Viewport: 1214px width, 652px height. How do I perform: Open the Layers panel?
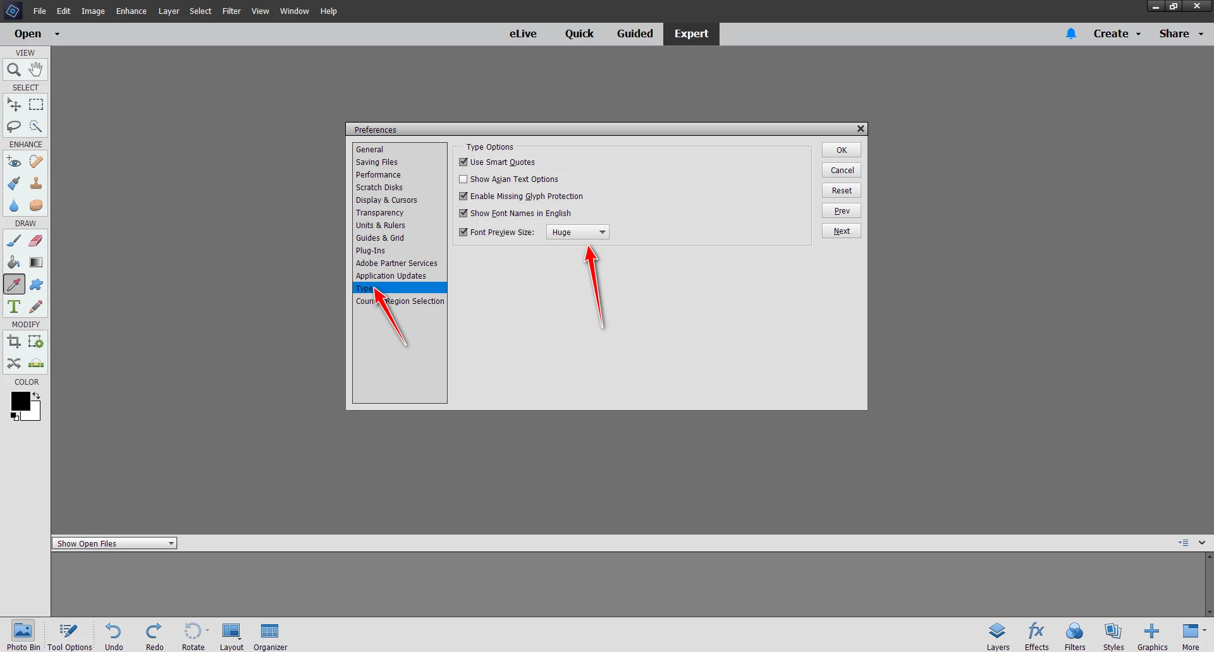tap(998, 636)
